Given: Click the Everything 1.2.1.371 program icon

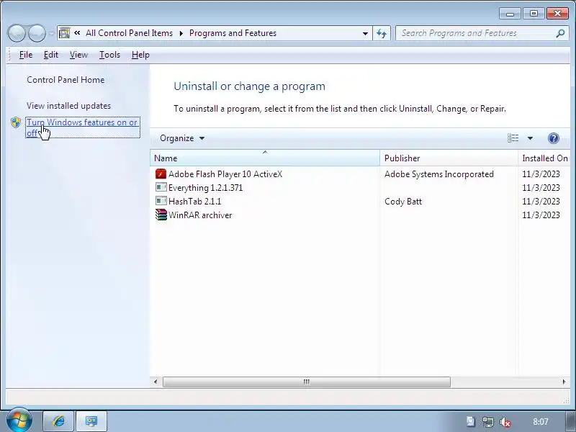Looking at the screenshot, I should (161, 187).
